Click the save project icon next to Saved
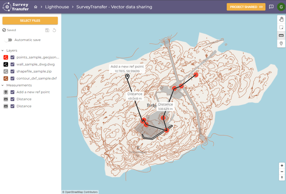The height and width of the screenshot is (194, 286). [x=47, y=30]
